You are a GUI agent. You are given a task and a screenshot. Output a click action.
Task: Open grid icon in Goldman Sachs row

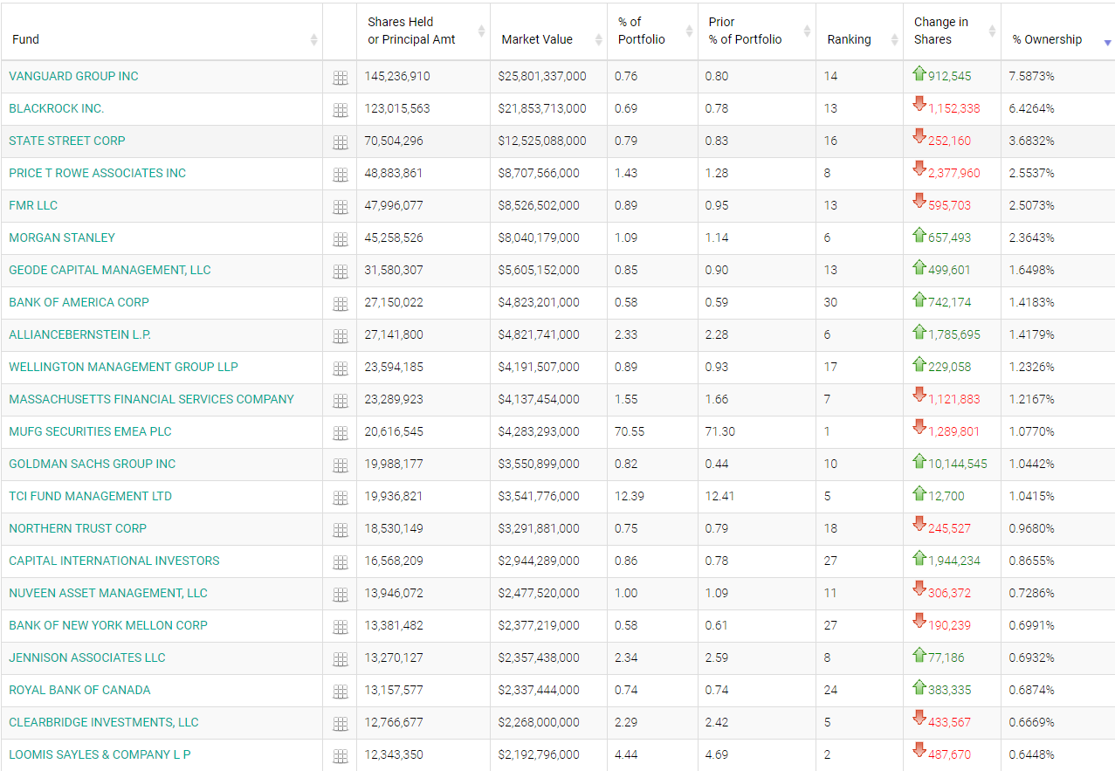click(341, 465)
